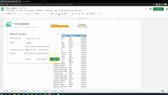
Task: Add a new sheet
Action: tap(4, 91)
